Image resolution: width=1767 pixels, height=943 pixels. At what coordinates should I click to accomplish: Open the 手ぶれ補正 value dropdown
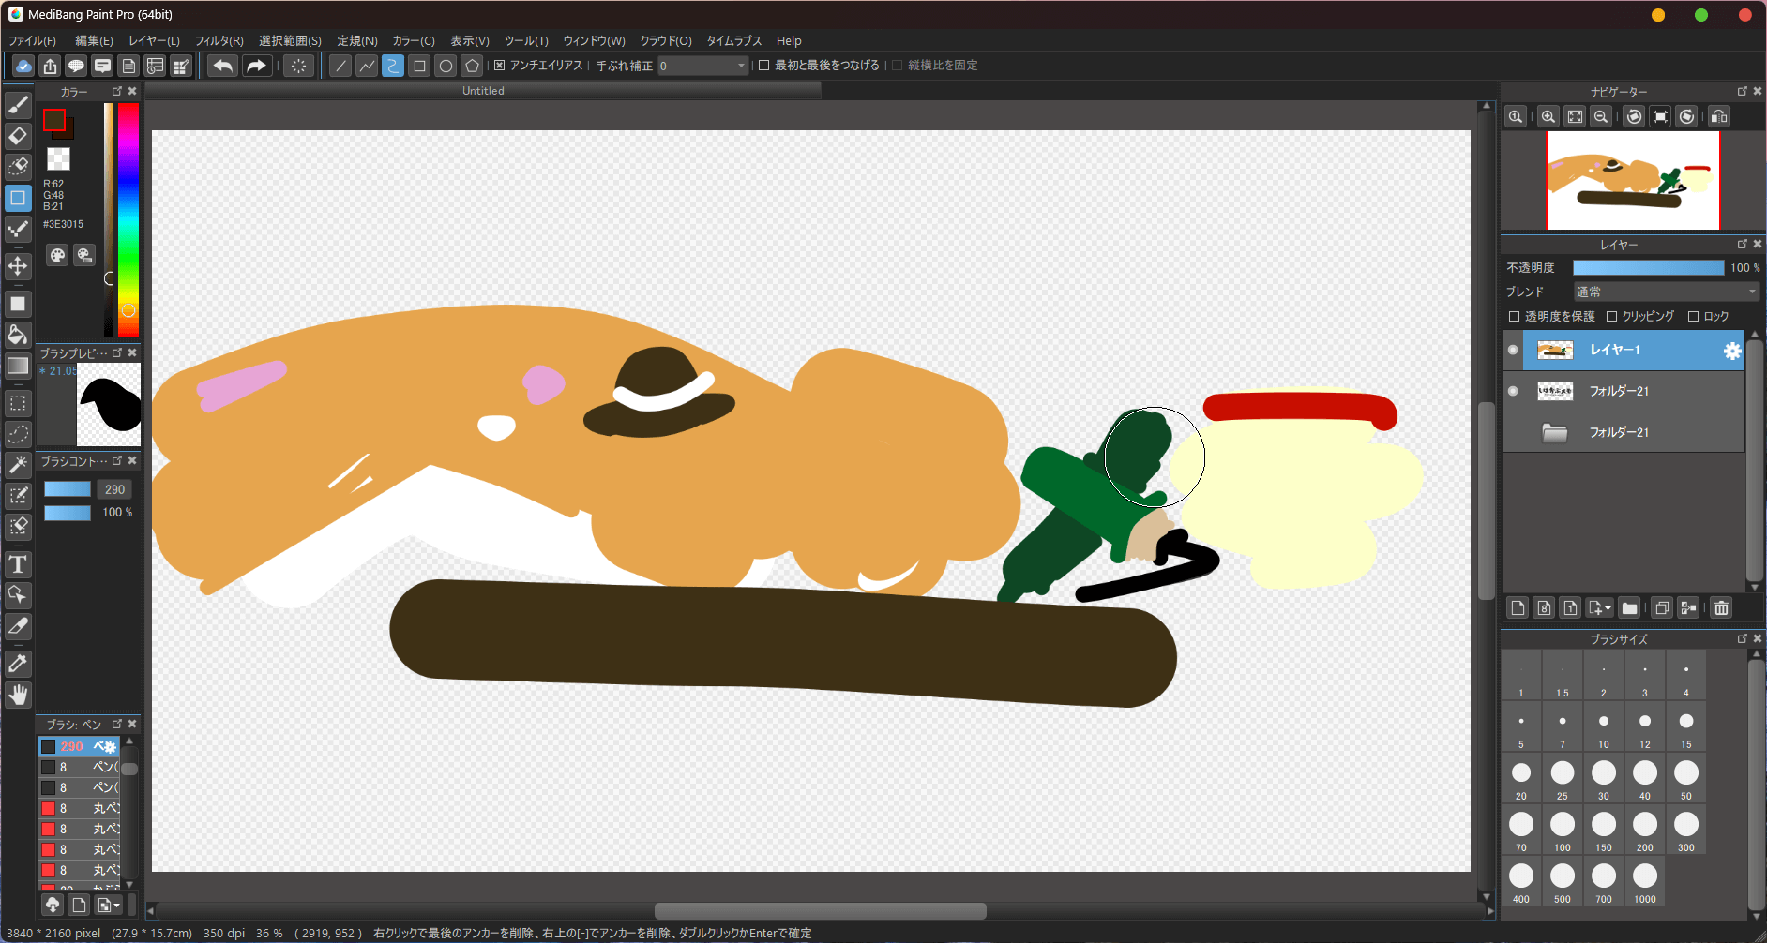click(x=741, y=66)
